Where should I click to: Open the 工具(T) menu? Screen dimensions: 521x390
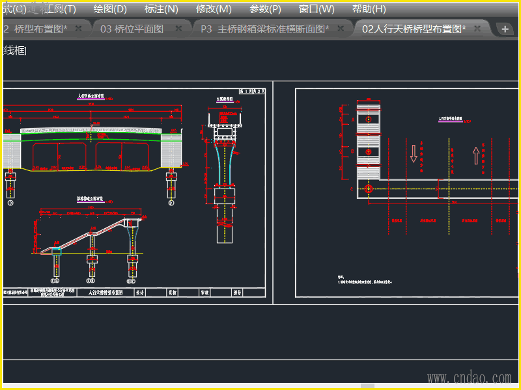tap(60, 9)
